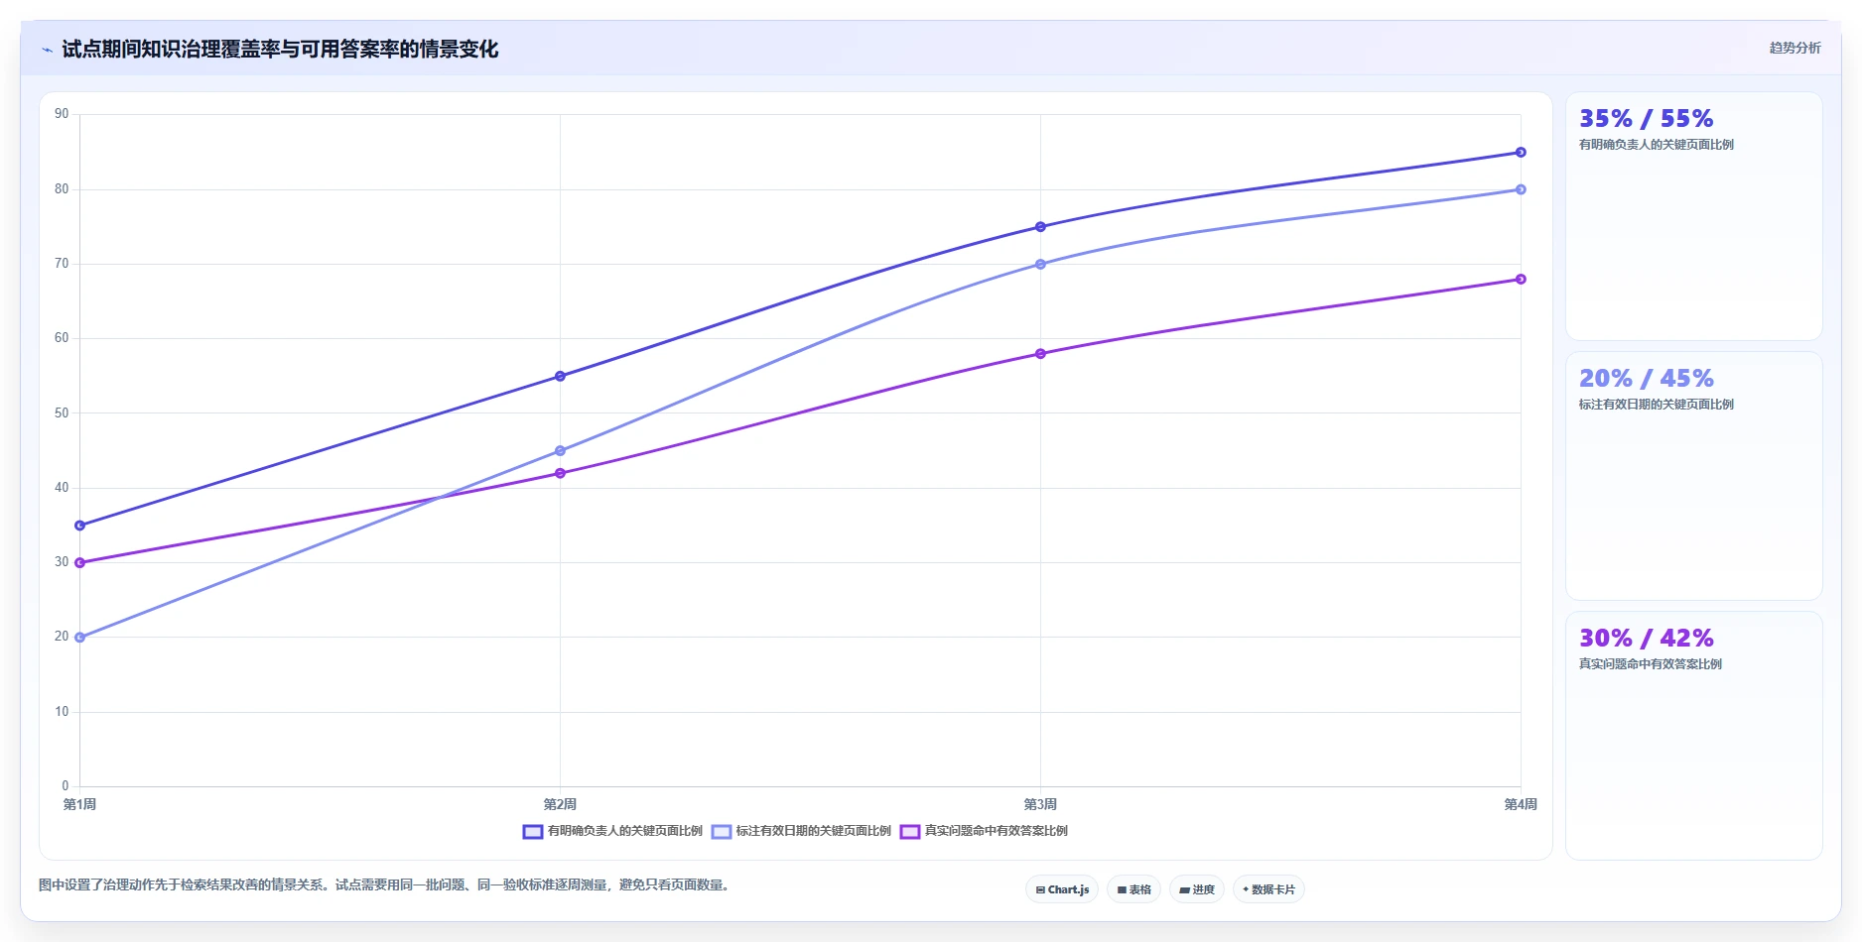Toggle the 标注有效日期的关键页面比例 legend entry

[x=801, y=831]
